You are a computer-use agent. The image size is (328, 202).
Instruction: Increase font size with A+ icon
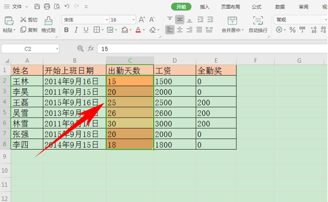coord(142,20)
